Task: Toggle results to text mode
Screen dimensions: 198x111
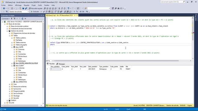Action: point(65,12)
